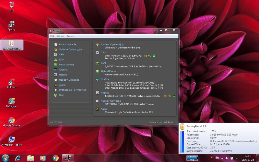
Task: Open the volume speaker tray icon
Action: [227, 158]
